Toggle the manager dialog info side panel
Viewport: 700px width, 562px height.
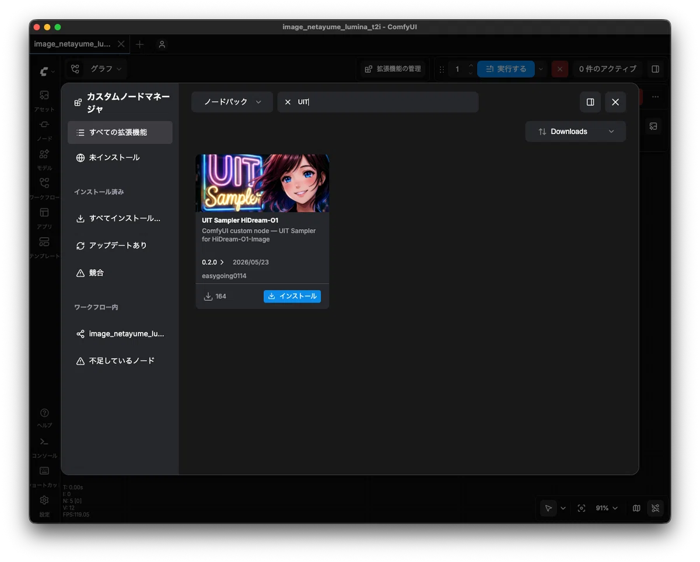[x=590, y=102]
